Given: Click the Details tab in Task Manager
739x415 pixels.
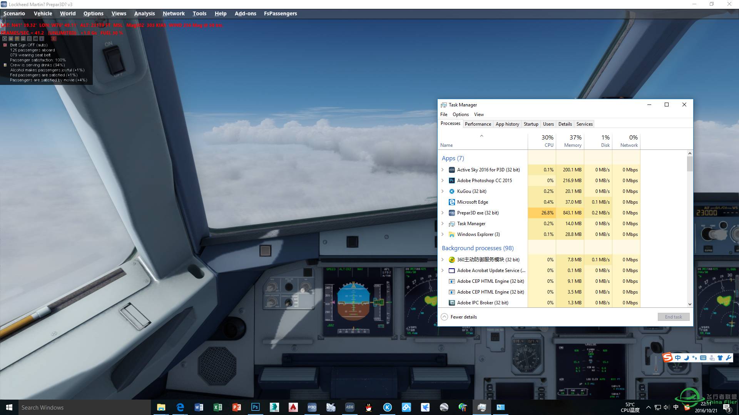Looking at the screenshot, I should (565, 124).
